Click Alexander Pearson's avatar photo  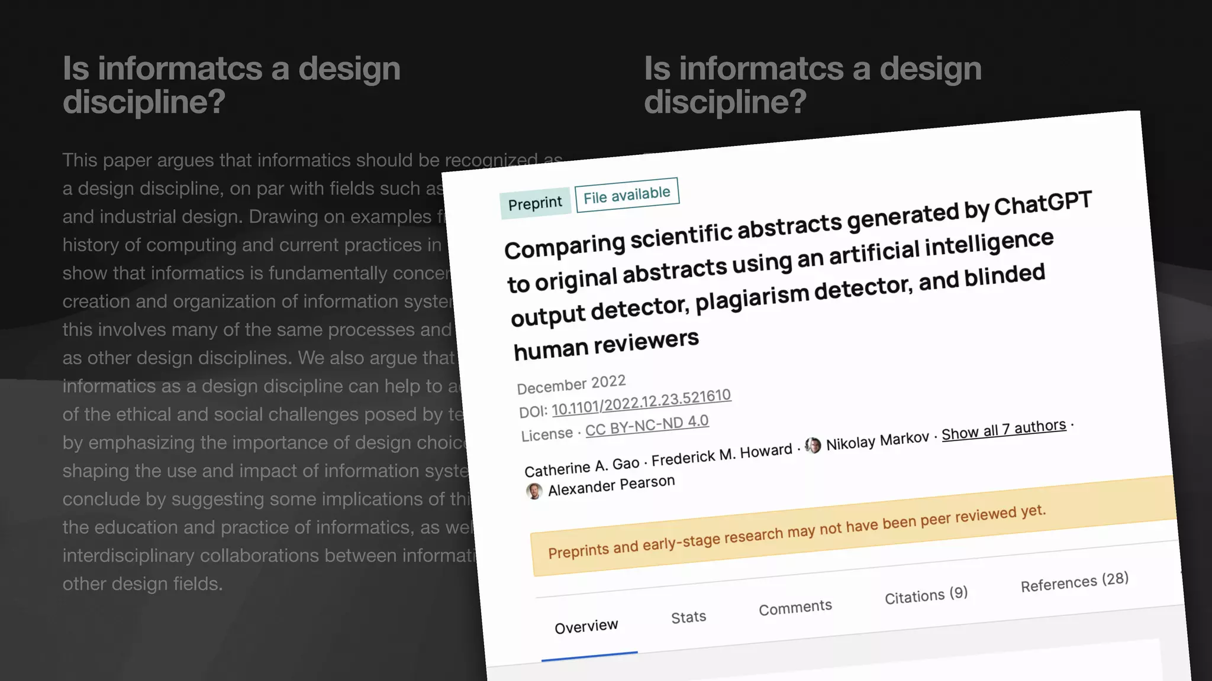tap(534, 491)
